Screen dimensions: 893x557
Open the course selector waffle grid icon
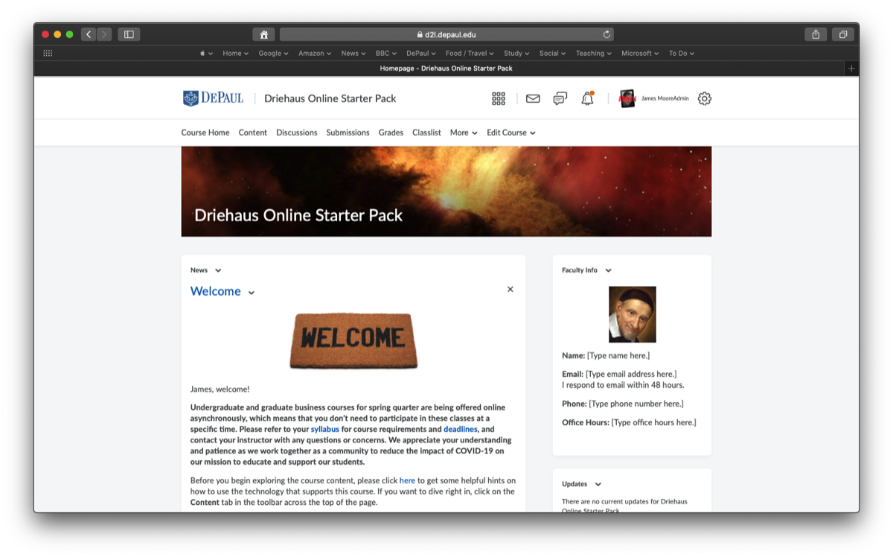pos(499,98)
